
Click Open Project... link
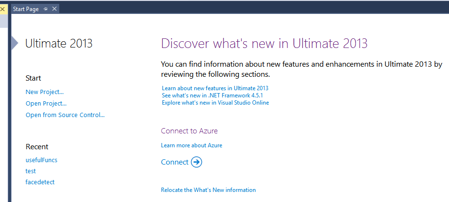pos(46,103)
